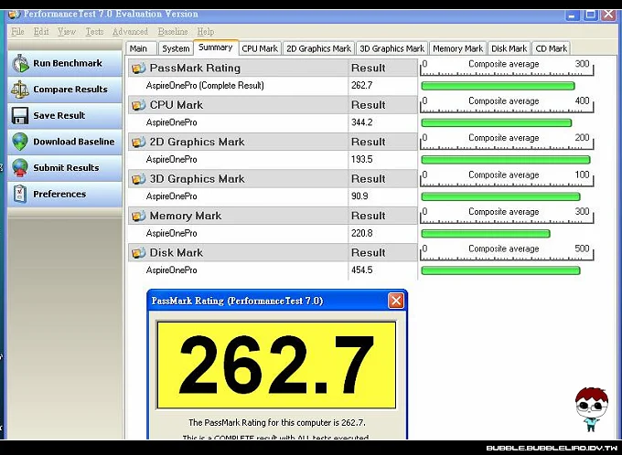Image resolution: width=622 pixels, height=455 pixels.
Task: Click the Disk Mark green result bar
Action: tap(500, 270)
